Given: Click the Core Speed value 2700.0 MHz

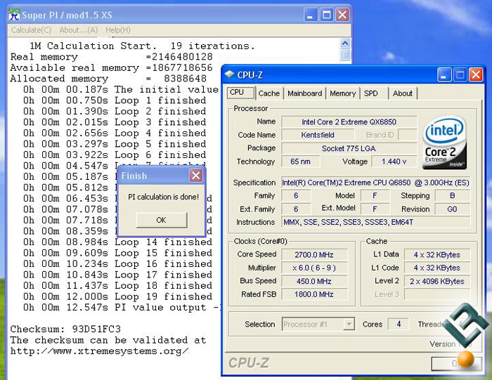Looking at the screenshot, I should (x=314, y=254).
